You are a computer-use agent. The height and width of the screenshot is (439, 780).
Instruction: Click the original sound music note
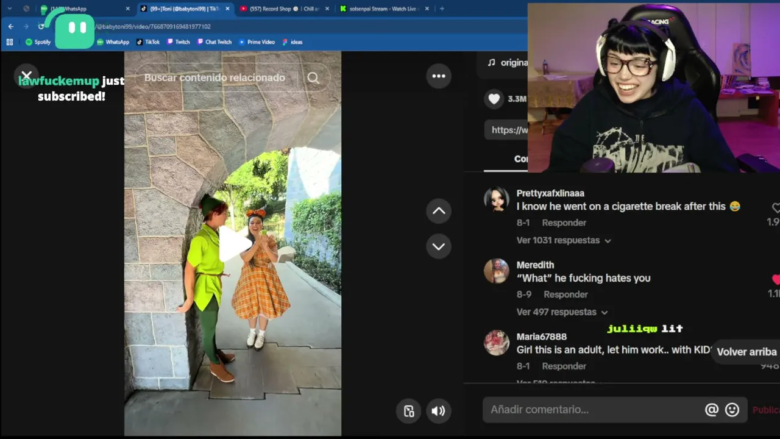tap(492, 63)
